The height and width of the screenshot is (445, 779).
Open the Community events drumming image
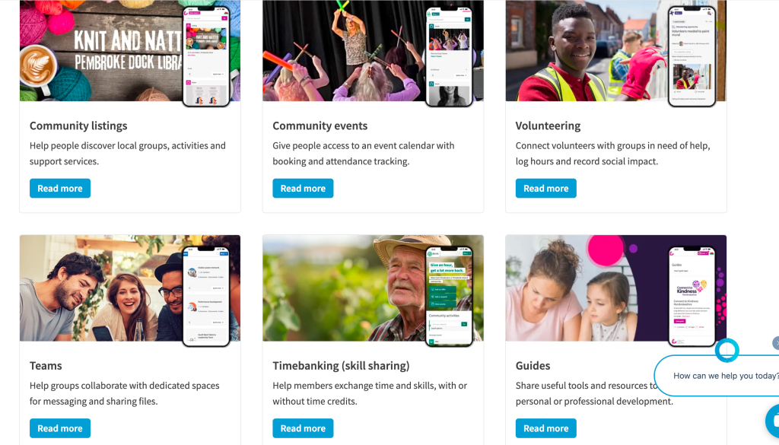[x=373, y=51]
